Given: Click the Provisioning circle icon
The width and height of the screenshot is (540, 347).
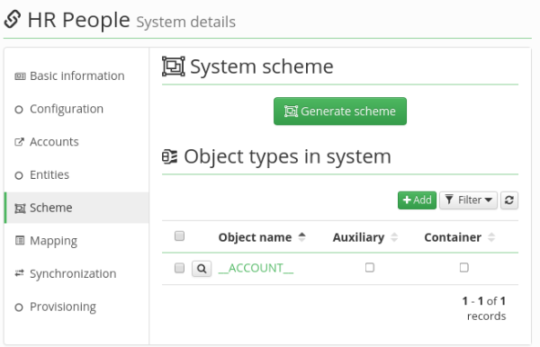Looking at the screenshot, I should [19, 307].
